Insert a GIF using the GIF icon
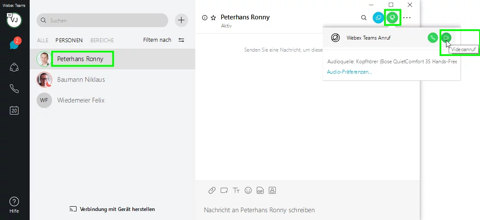Image resolution: width=480 pixels, height=220 pixels. tap(260, 190)
